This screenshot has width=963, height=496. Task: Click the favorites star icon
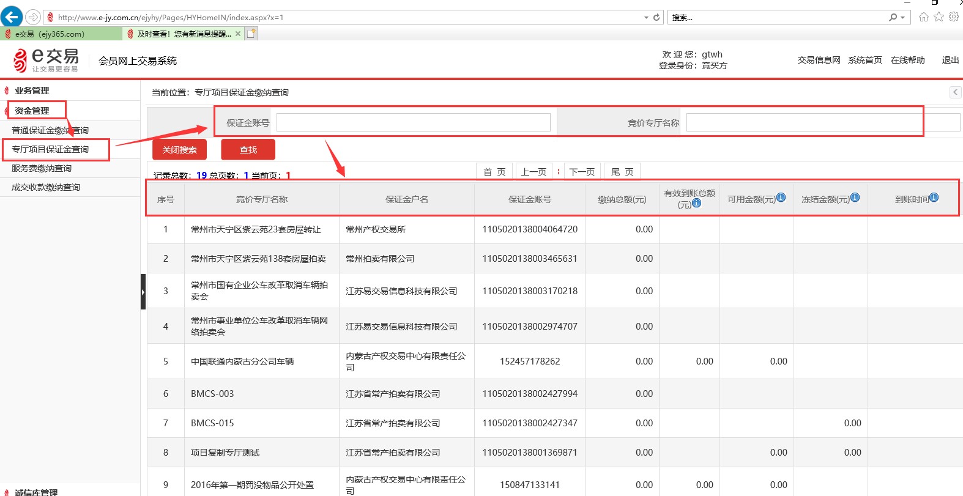coord(939,17)
